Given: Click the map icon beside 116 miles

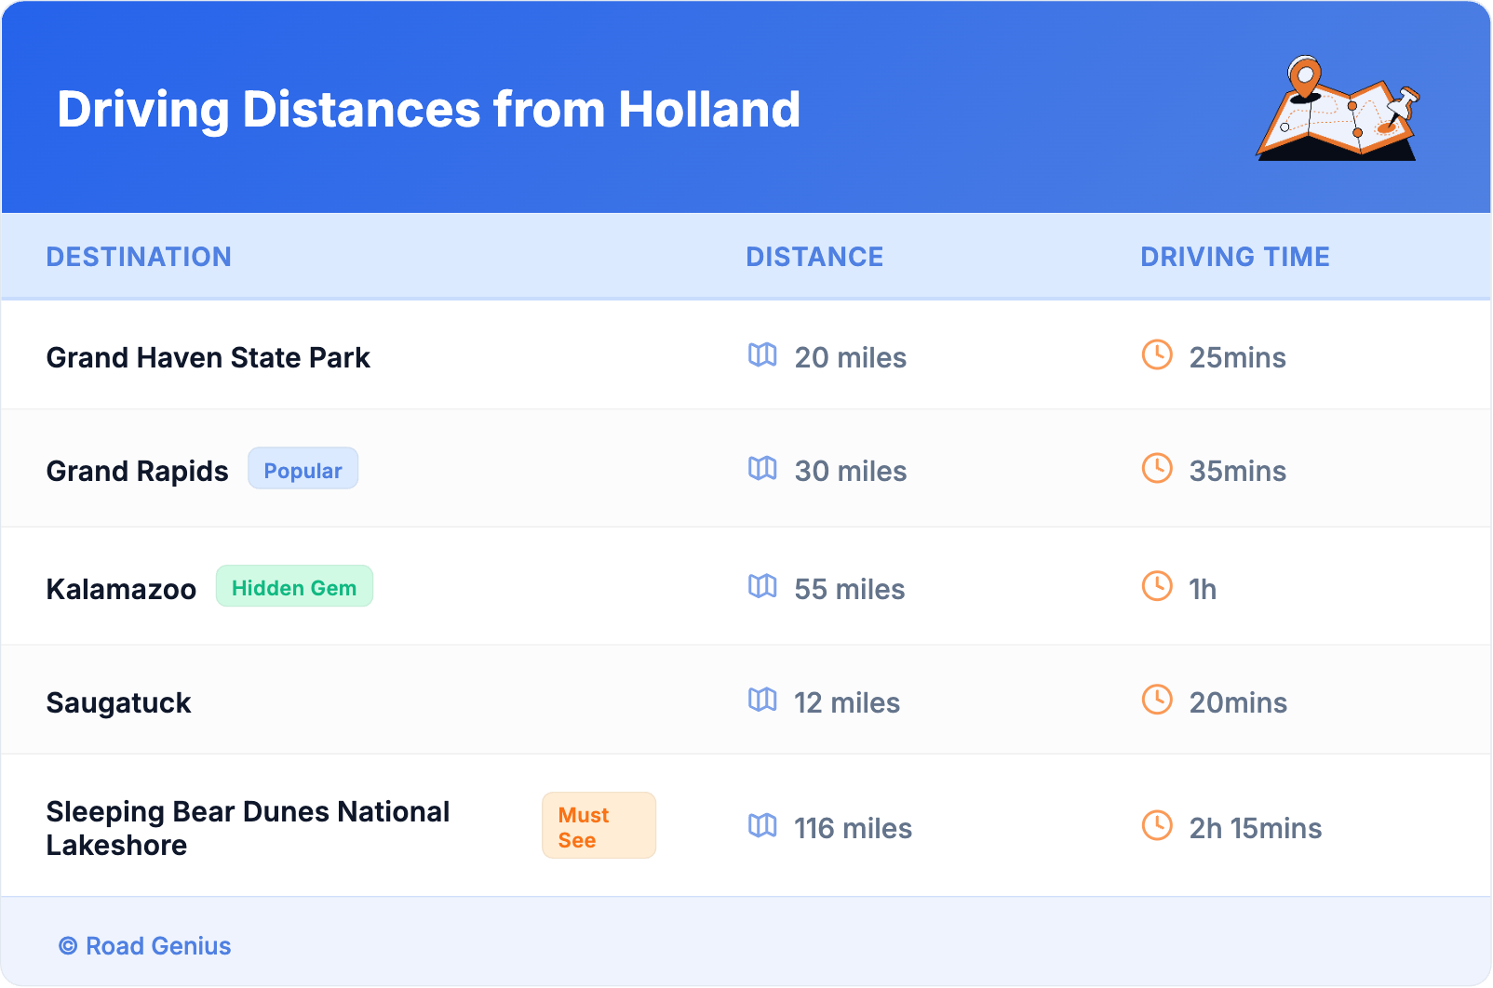Looking at the screenshot, I should click(762, 826).
